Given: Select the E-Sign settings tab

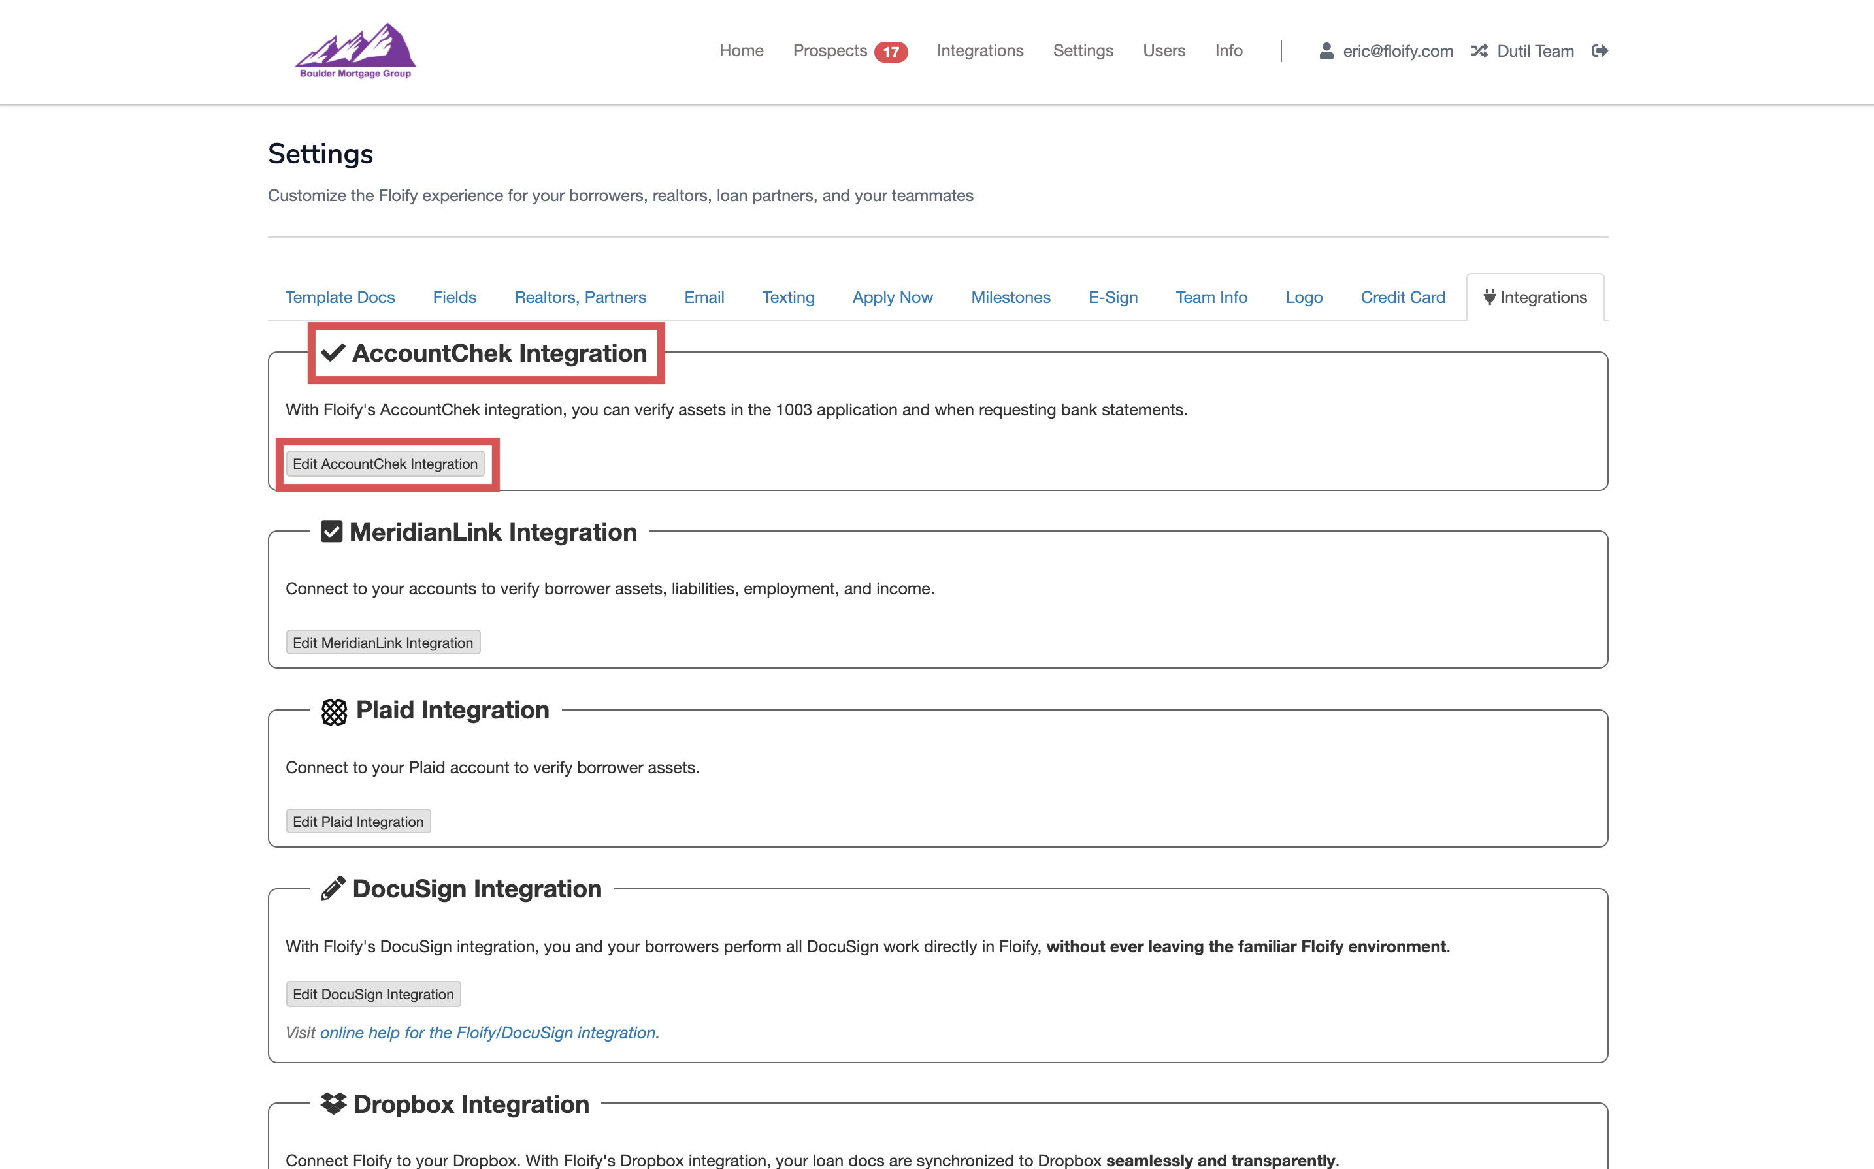Looking at the screenshot, I should [x=1112, y=298].
